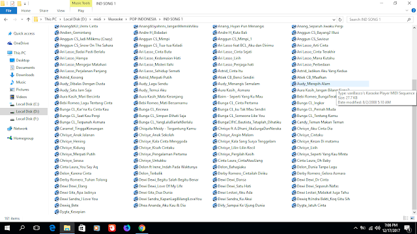Screen dimensions: 417x234
Task: Navigate to Vkaraoke in breadcrumb
Action: tap(115, 19)
